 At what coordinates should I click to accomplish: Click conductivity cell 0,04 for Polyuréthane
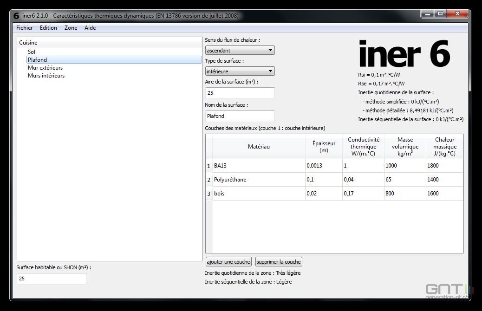tap(363, 180)
